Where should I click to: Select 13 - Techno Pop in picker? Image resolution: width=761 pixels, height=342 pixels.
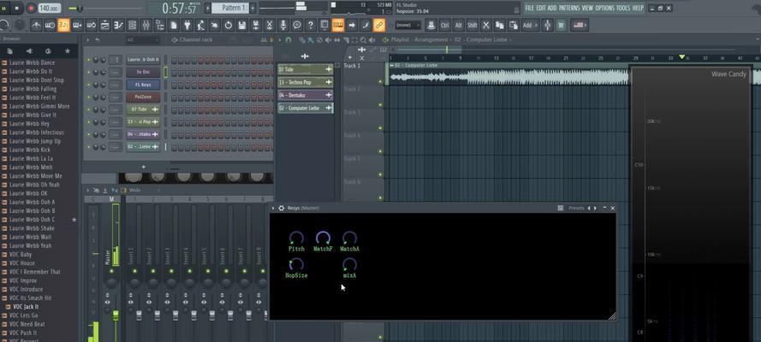[x=306, y=82]
